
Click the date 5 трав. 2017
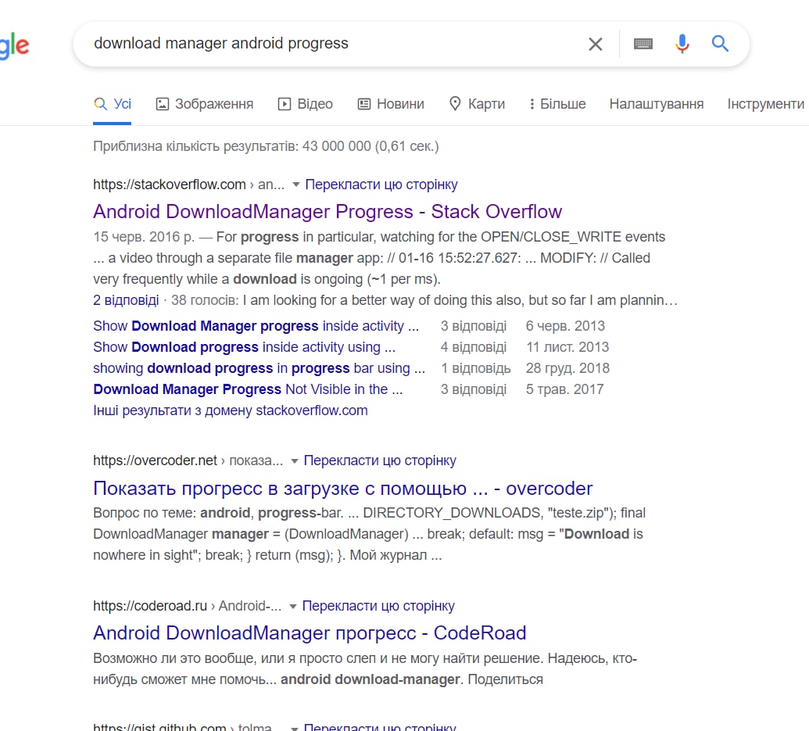[564, 389]
